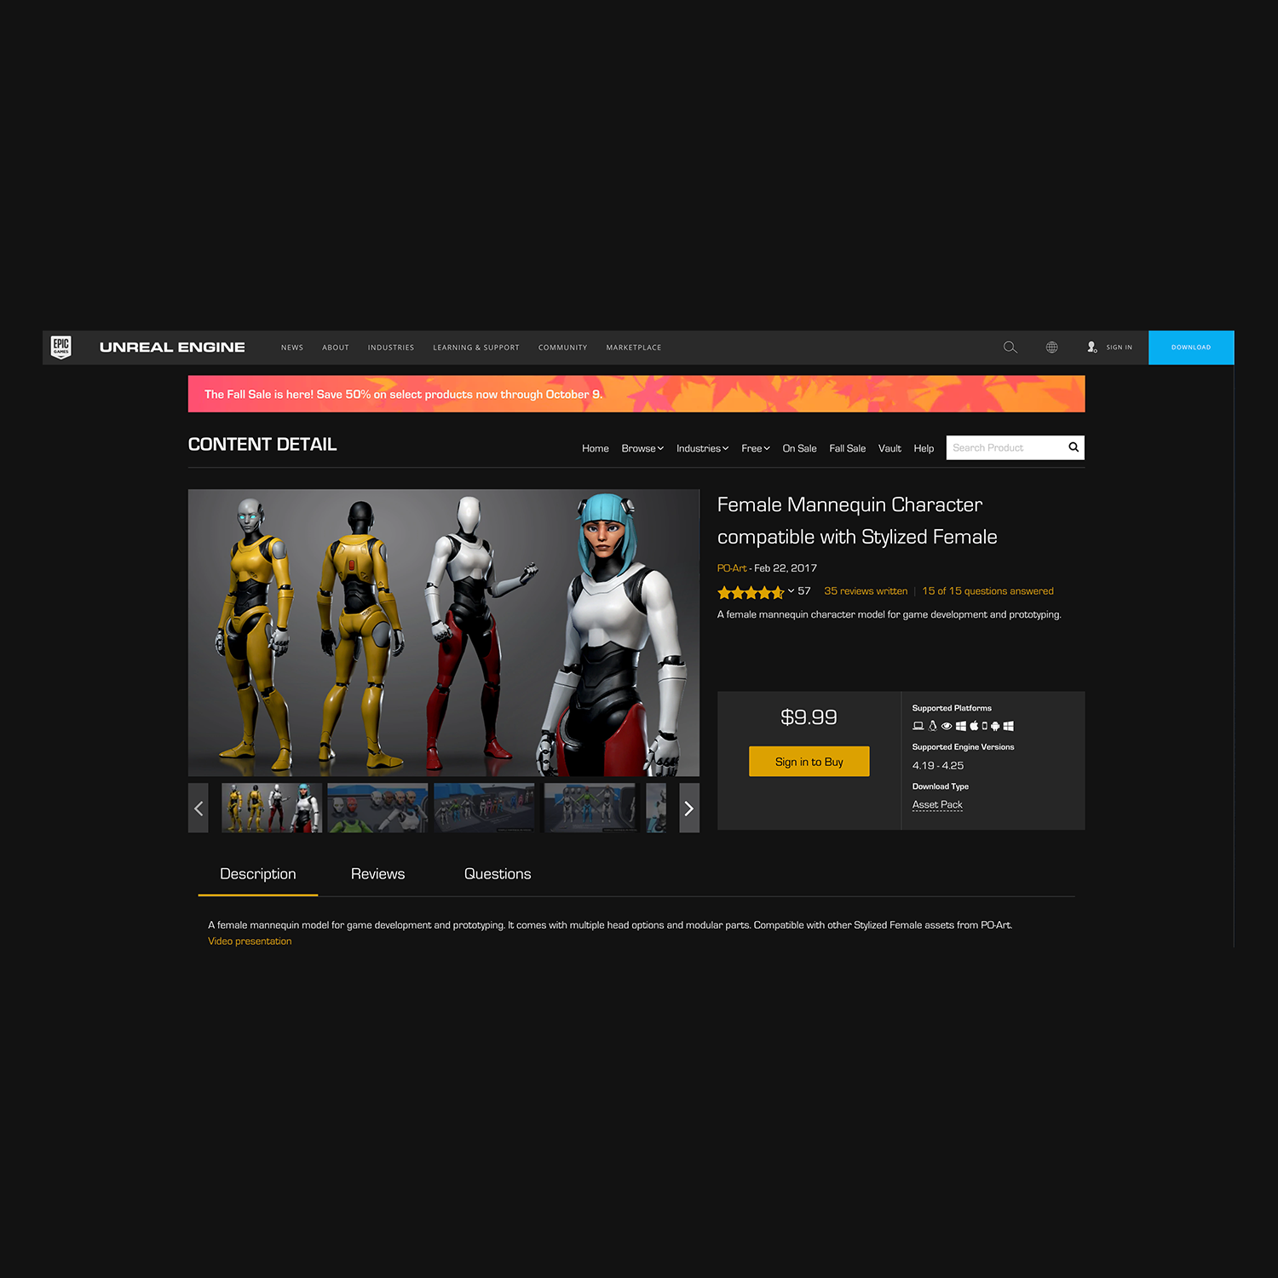Open the site search magnifier icon

click(1010, 347)
